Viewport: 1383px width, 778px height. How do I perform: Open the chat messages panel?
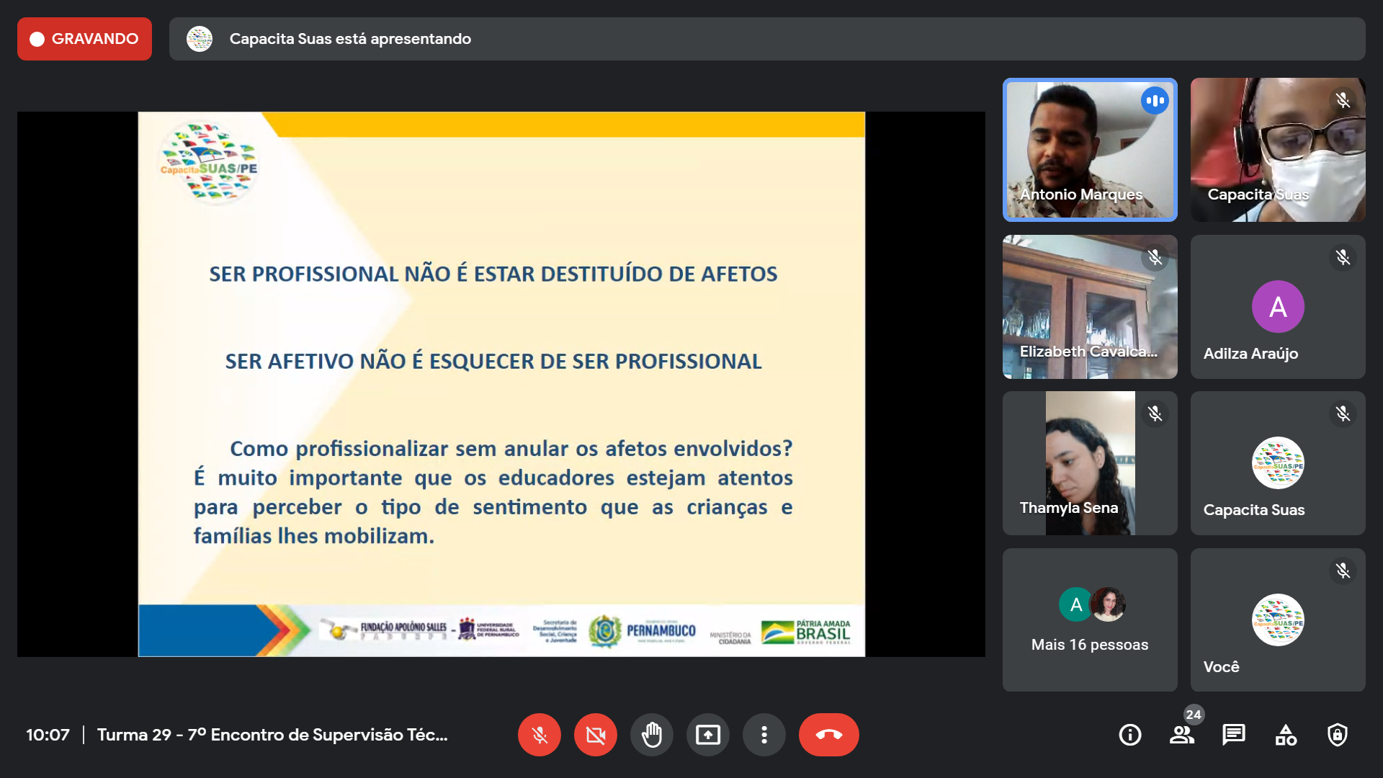[x=1233, y=735]
